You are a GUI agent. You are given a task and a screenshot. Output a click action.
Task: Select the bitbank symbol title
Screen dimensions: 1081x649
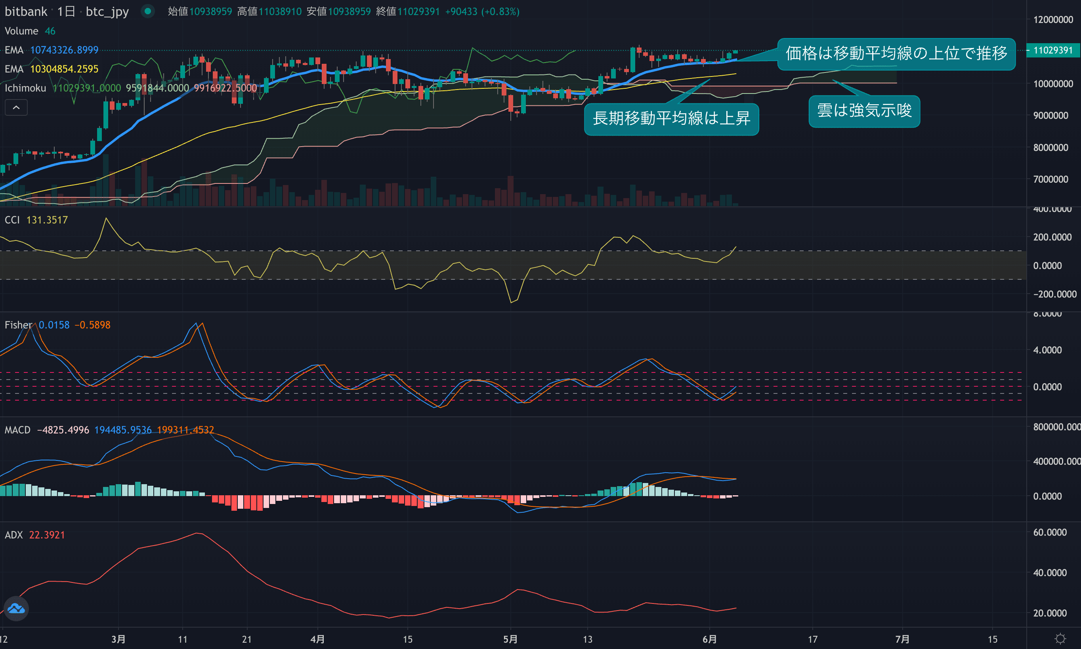pyautogui.click(x=26, y=11)
